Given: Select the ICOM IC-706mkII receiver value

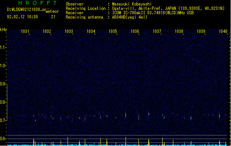Looking at the screenshot, I should (x=153, y=13).
